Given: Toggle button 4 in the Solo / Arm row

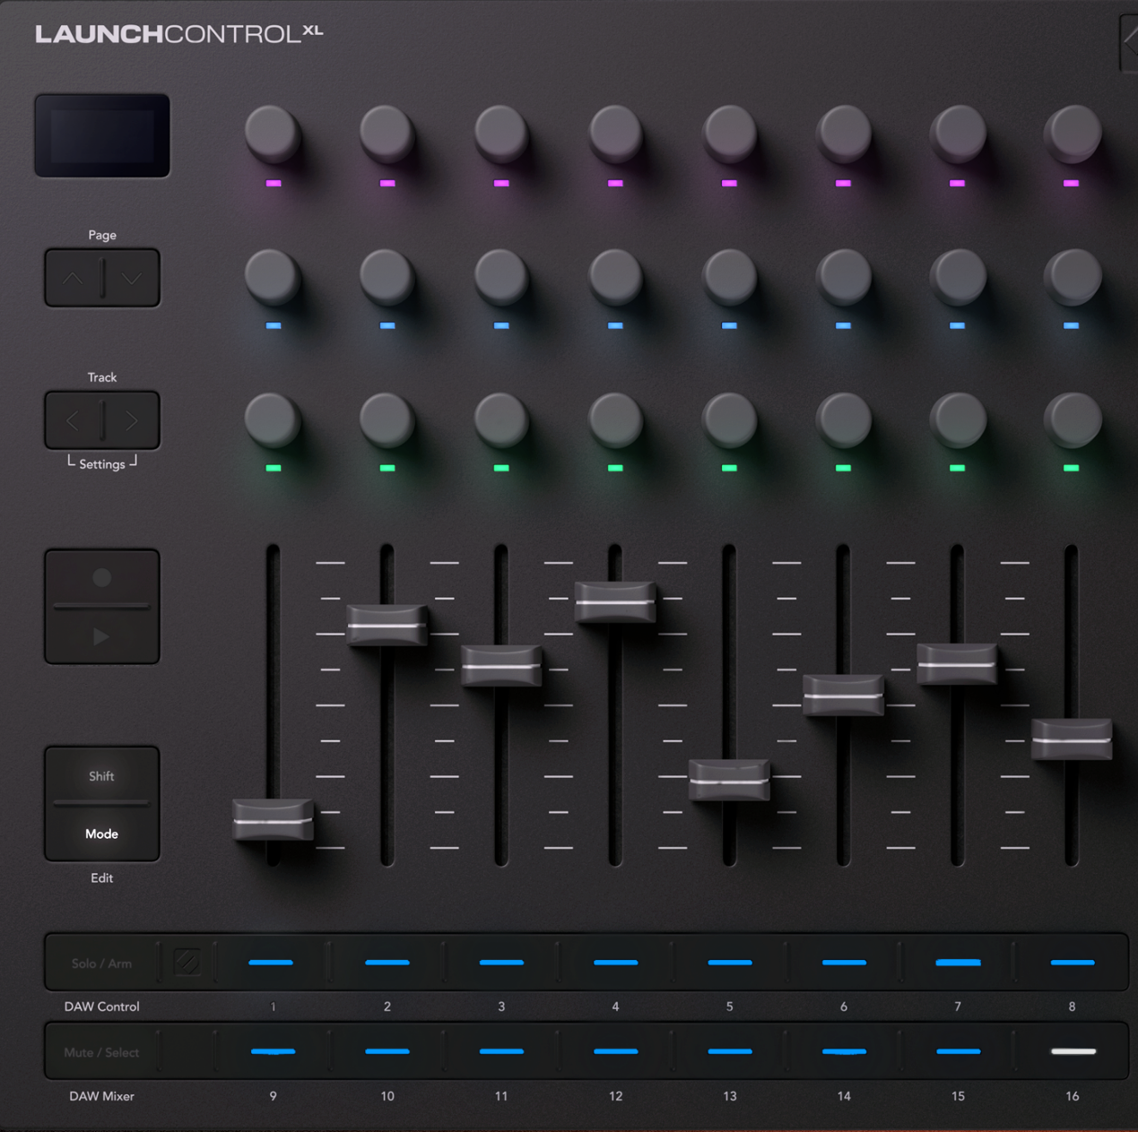Looking at the screenshot, I should click(x=615, y=963).
